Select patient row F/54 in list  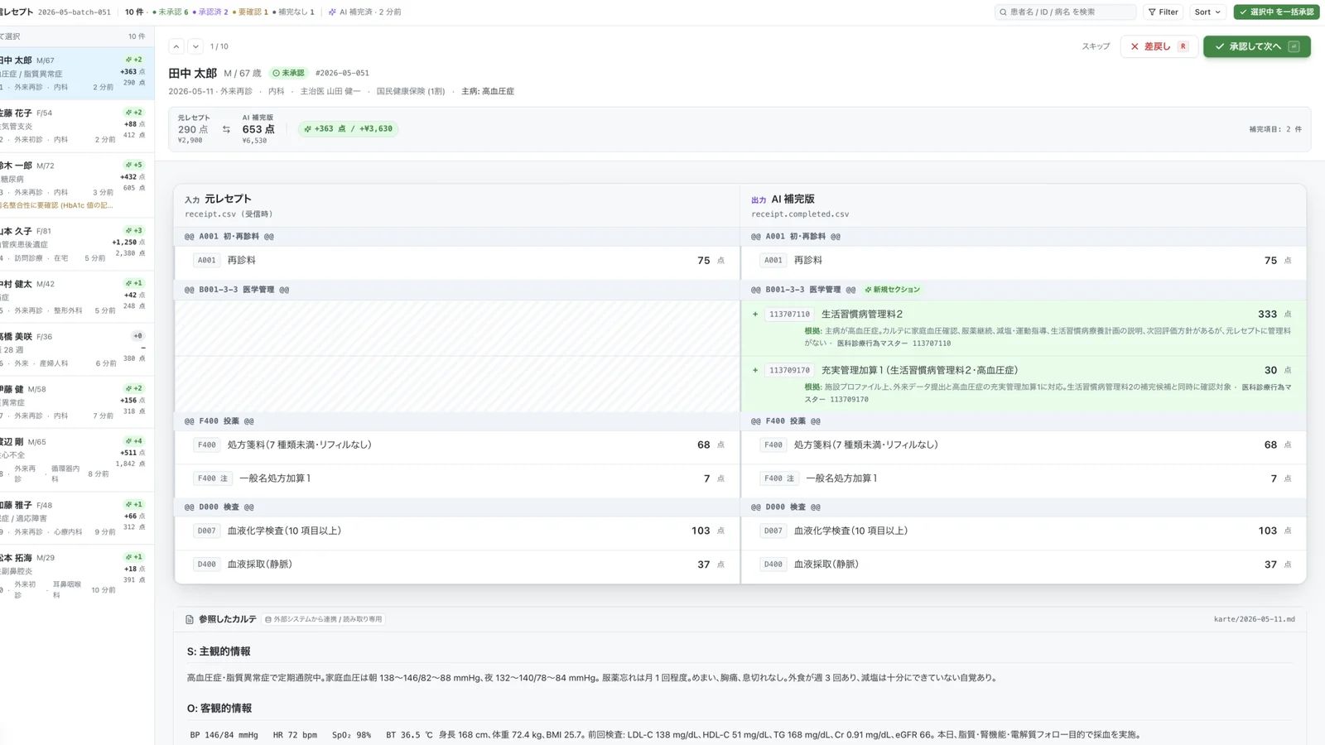tap(77, 126)
